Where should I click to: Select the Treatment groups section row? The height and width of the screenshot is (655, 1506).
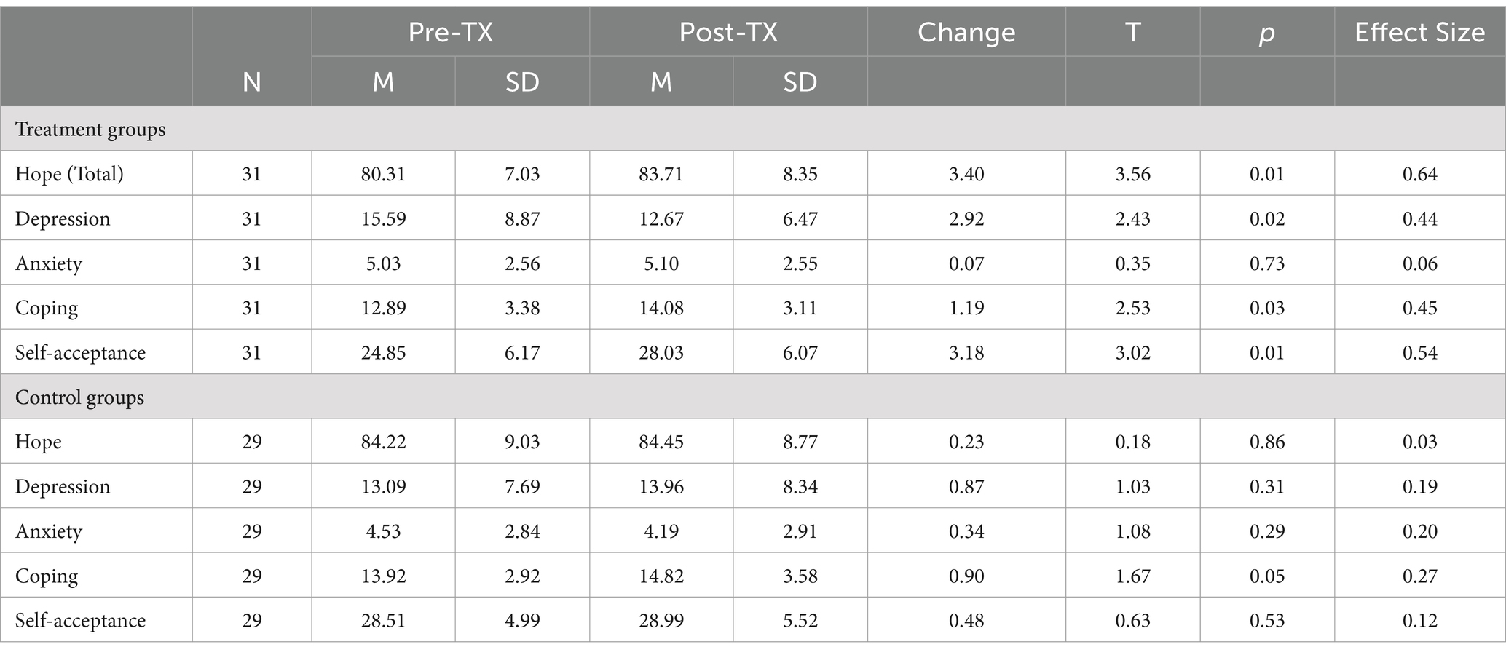point(753,129)
